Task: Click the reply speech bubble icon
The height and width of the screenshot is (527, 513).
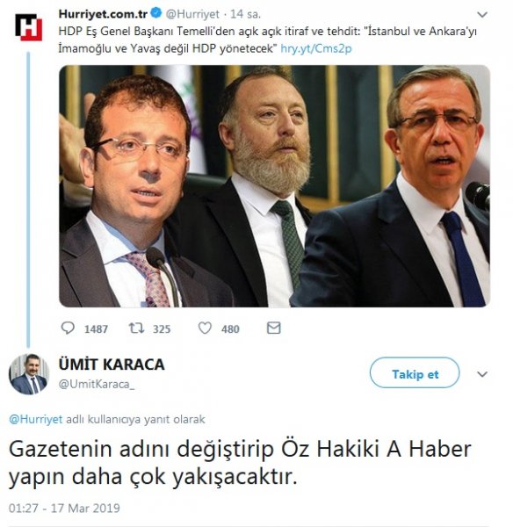Action: point(68,328)
